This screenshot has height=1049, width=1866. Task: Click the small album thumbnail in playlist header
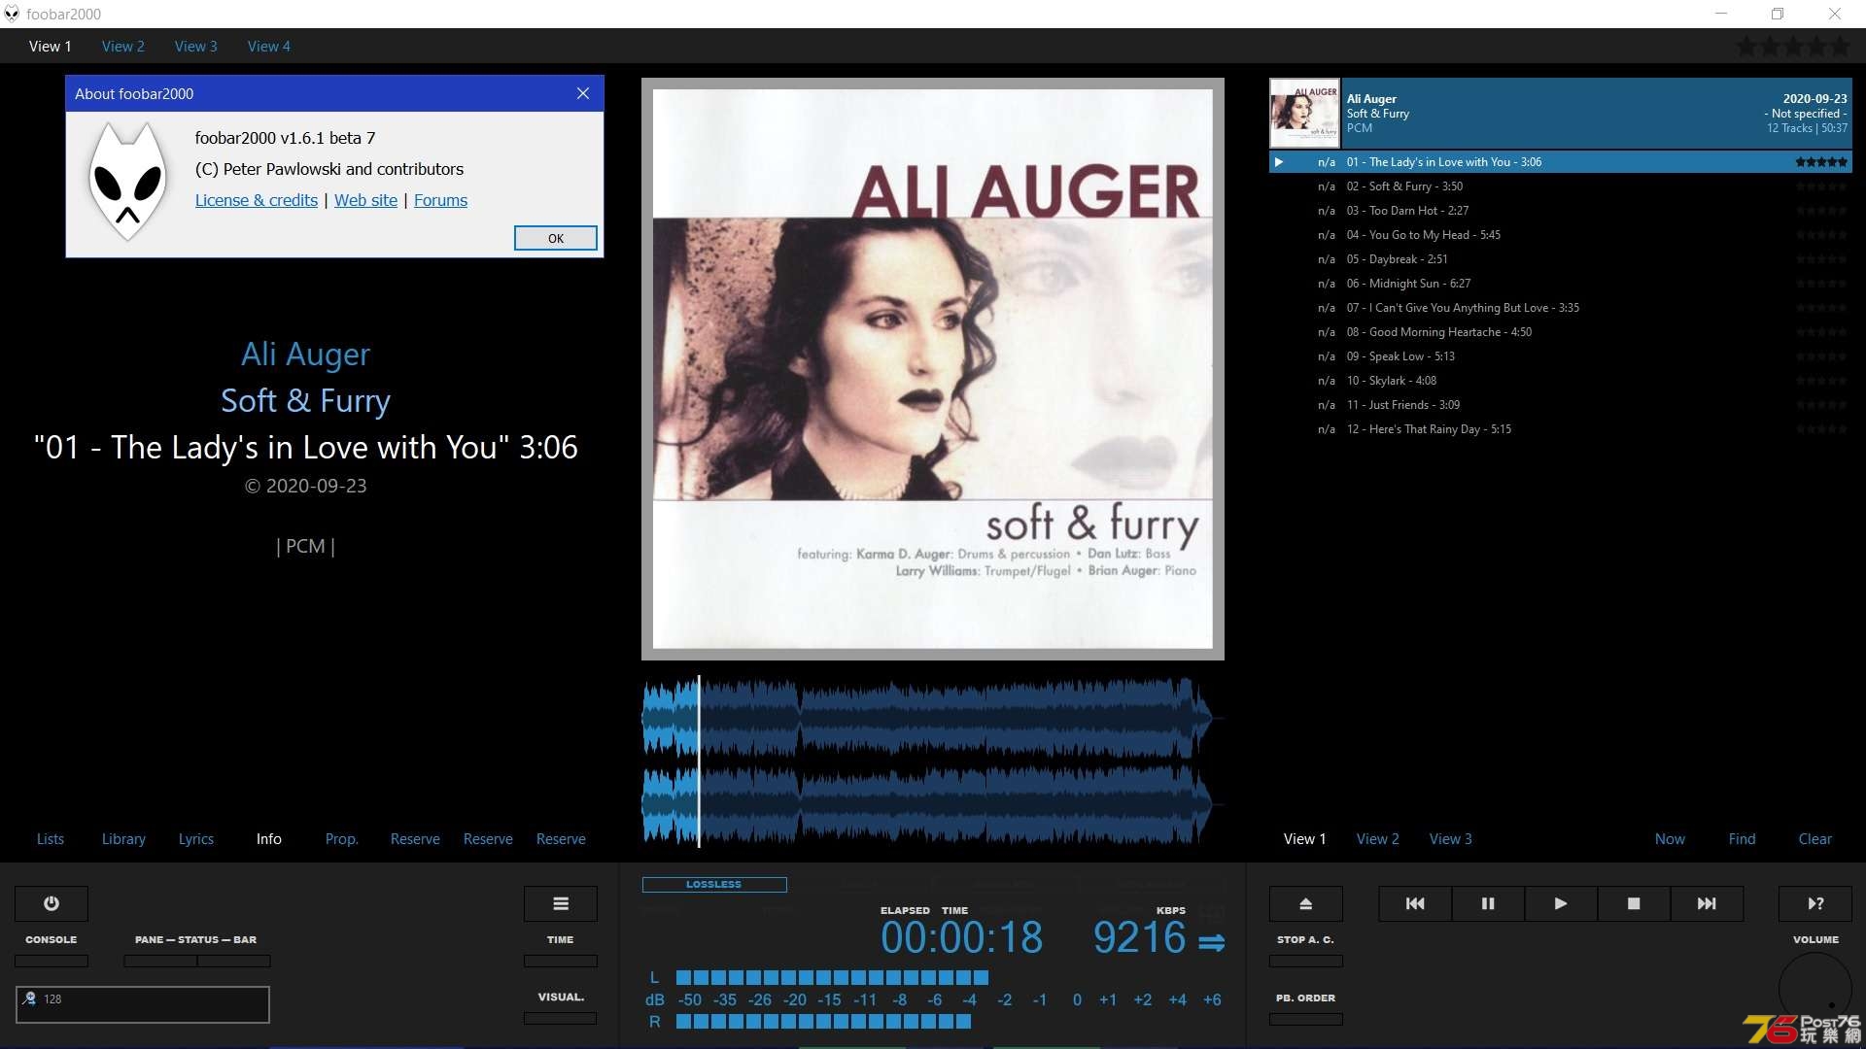1305,114
